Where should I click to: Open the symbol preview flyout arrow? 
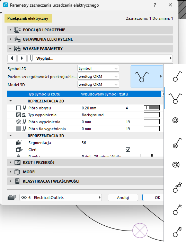tap(161, 76)
